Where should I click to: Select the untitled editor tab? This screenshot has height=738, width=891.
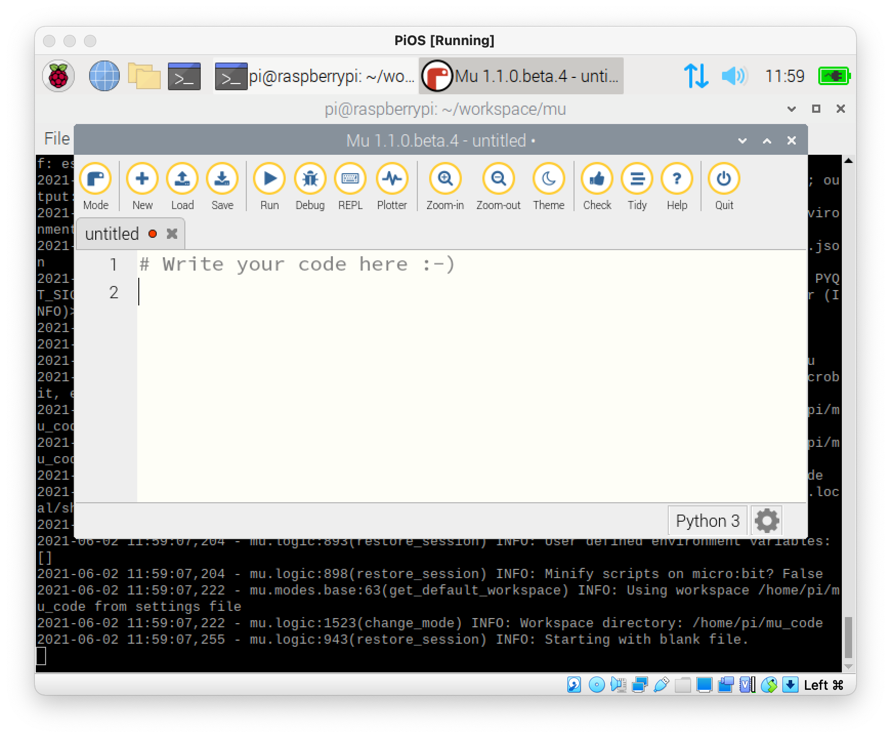tap(113, 233)
